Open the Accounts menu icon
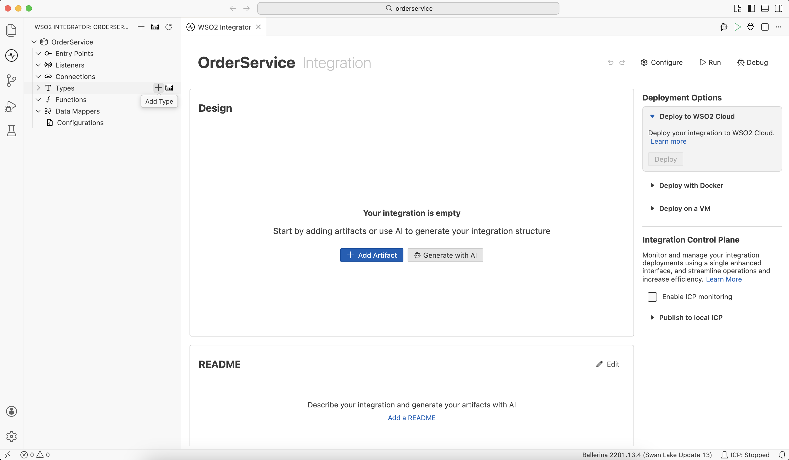Viewport: 789px width, 460px height. click(x=12, y=411)
